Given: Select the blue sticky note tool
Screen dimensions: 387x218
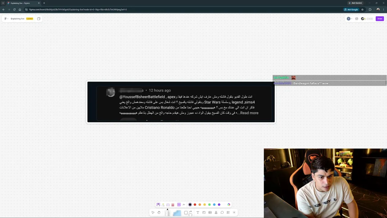Looking at the screenshot, I should (x=177, y=213).
